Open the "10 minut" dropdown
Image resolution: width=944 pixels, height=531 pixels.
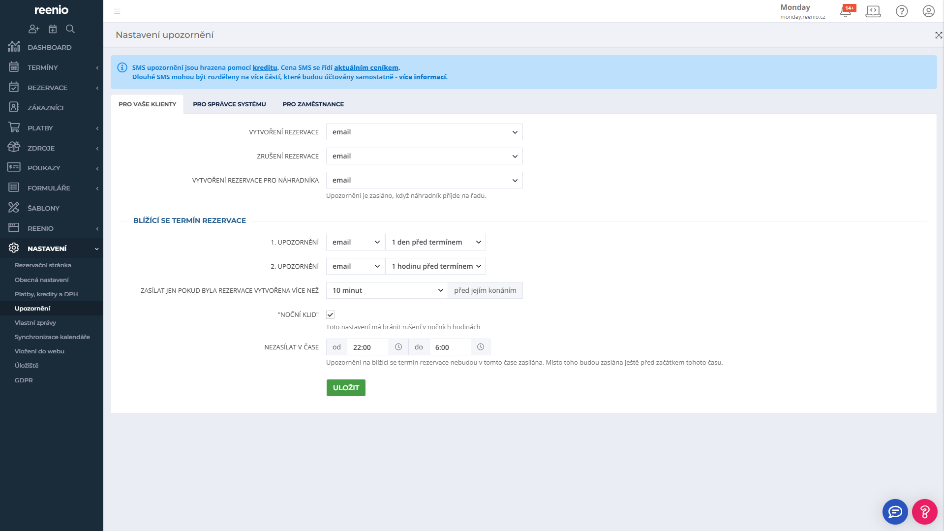tap(387, 290)
